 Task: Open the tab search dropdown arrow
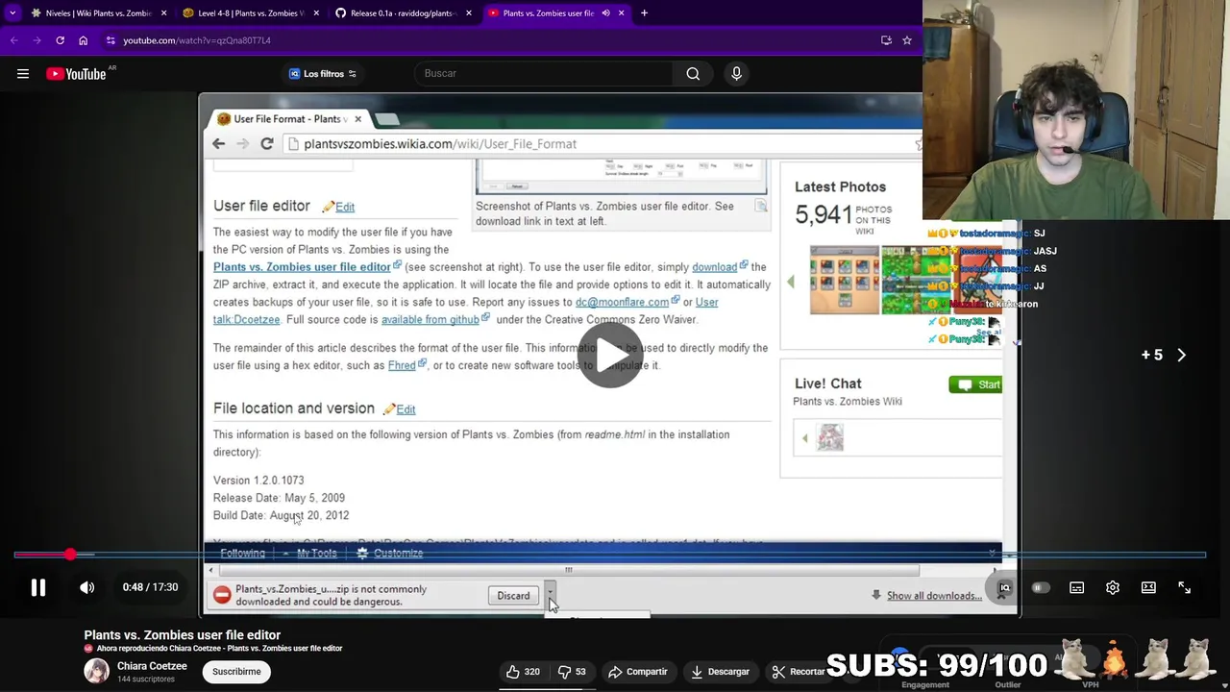(12, 13)
